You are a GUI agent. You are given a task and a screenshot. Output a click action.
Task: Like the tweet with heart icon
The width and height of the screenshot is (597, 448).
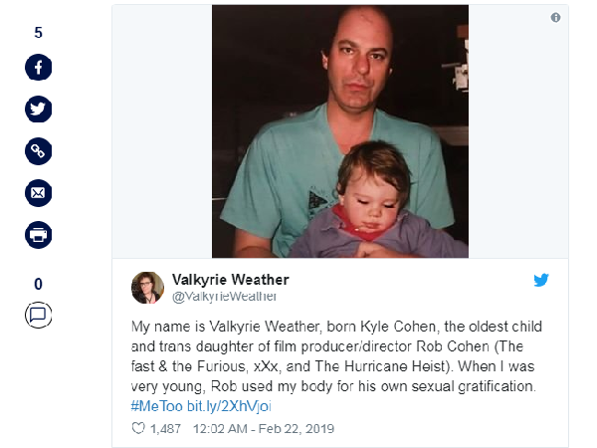click(138, 428)
